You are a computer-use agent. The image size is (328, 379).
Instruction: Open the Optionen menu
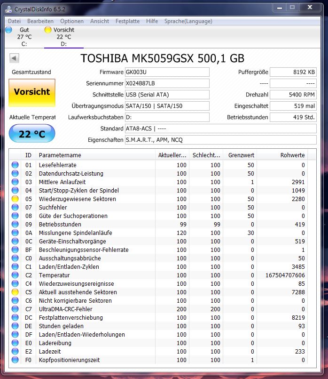pos(71,21)
